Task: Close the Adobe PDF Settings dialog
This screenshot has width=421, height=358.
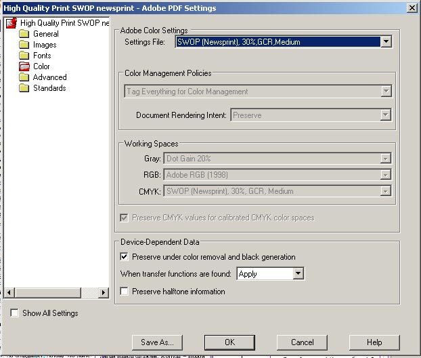Action: [412, 8]
